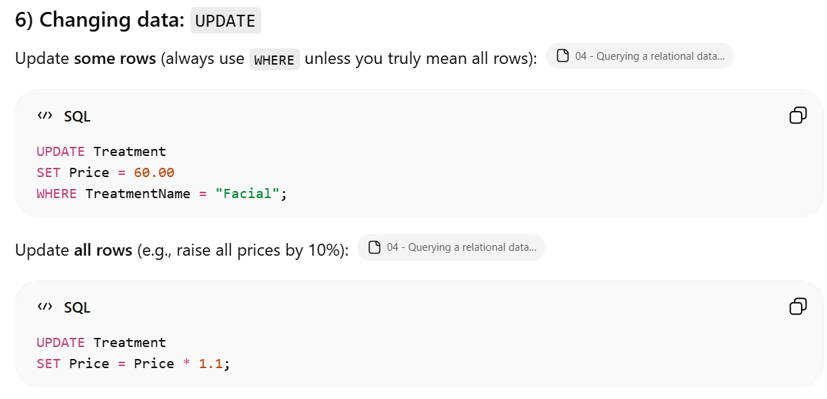This screenshot has width=827, height=399.
Task: Click the '6) Changing data:' heading text
Action: pos(100,20)
